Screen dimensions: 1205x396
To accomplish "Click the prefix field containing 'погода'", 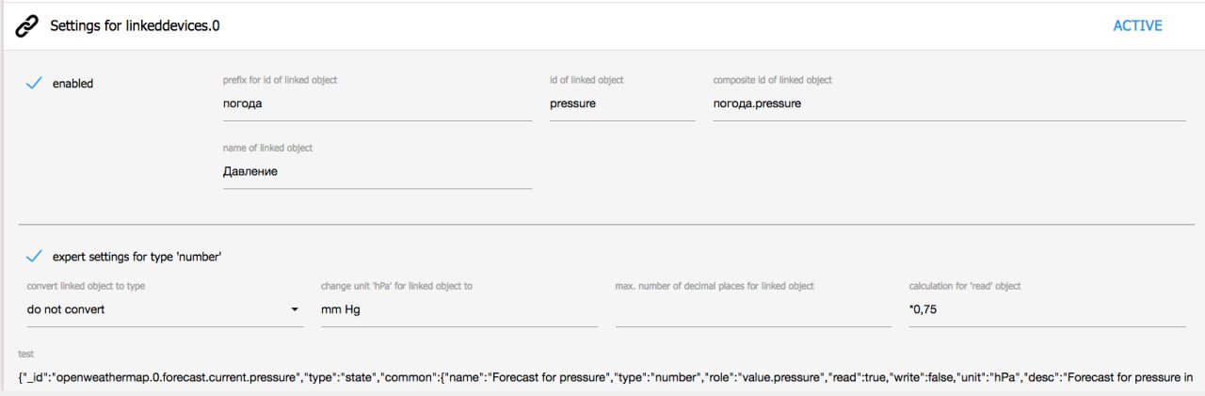I will (x=378, y=104).
